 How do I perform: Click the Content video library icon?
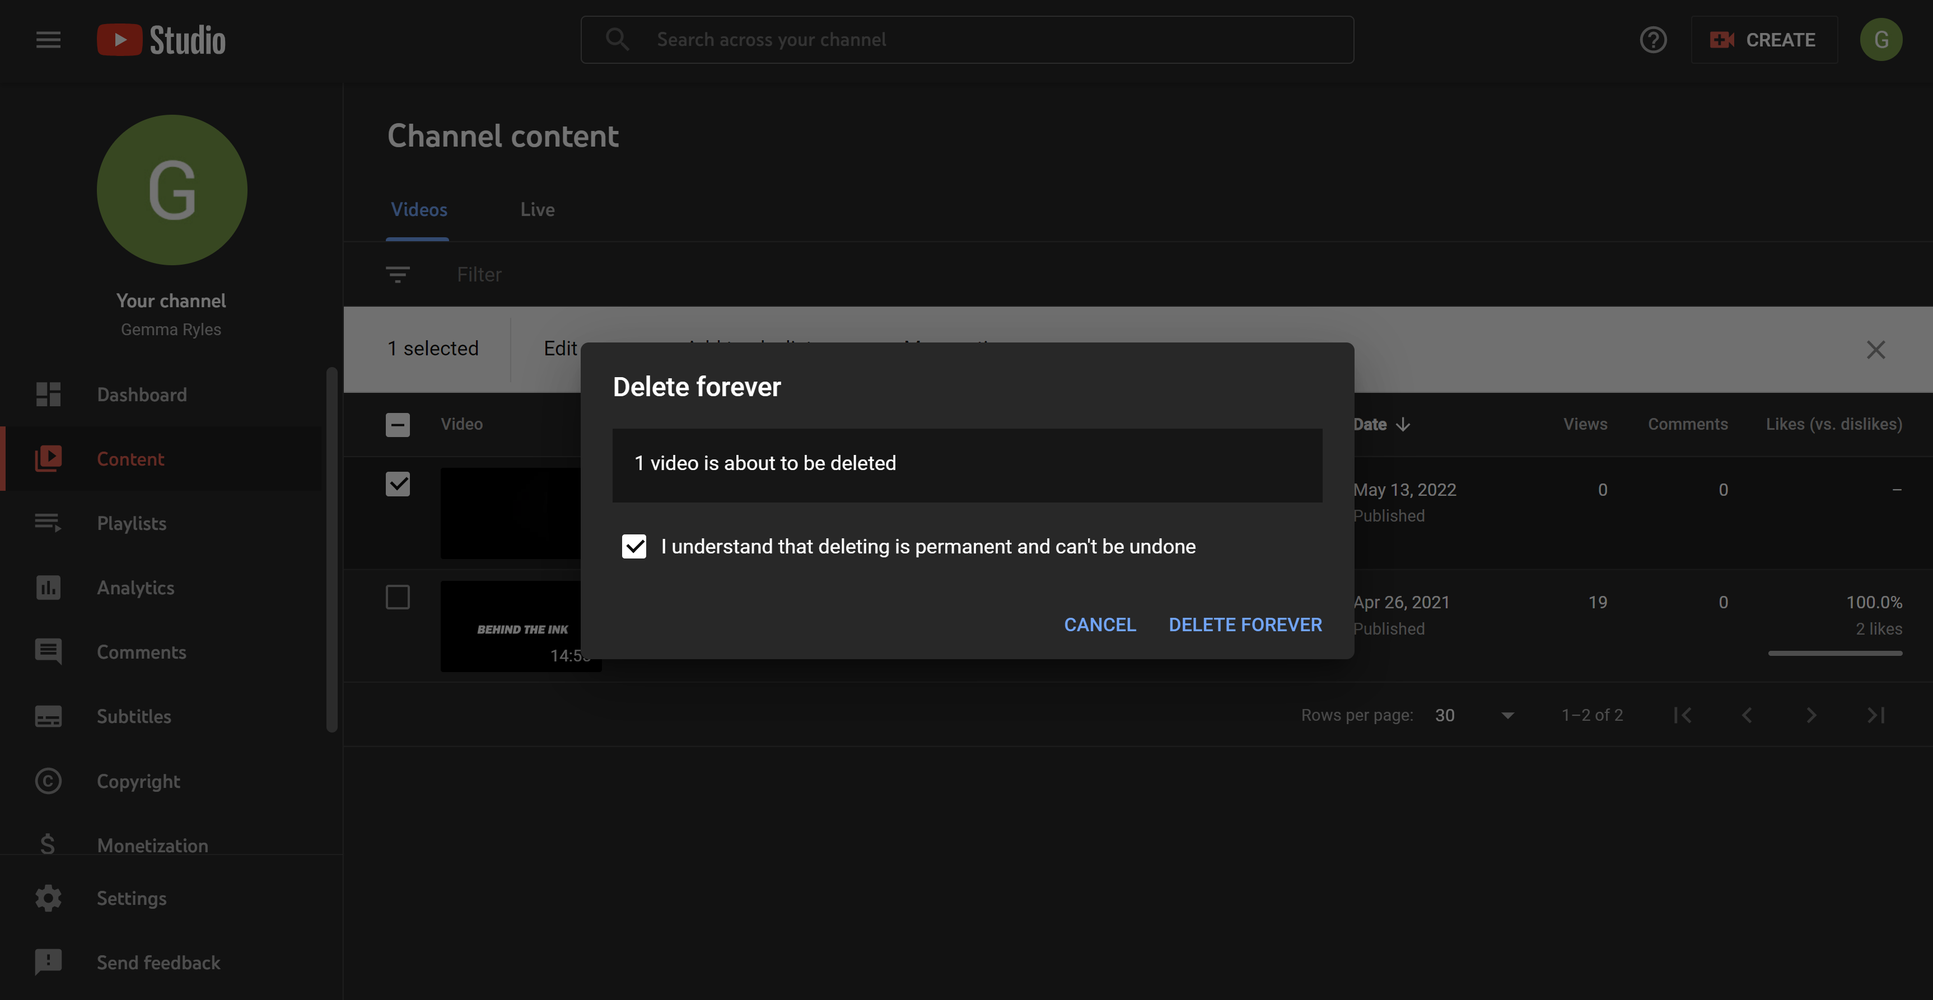(x=48, y=459)
